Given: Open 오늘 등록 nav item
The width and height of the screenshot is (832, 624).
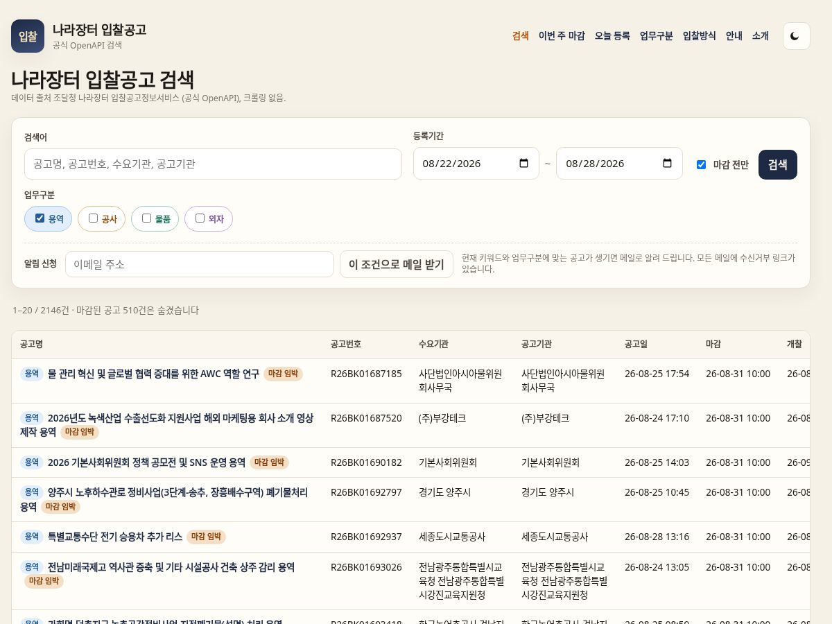Looking at the screenshot, I should pos(612,36).
